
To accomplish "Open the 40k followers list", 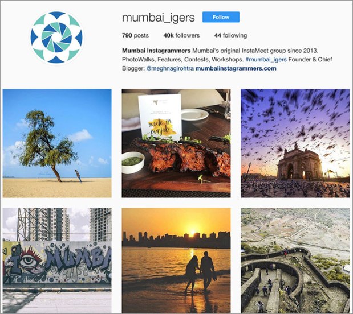I will (181, 35).
